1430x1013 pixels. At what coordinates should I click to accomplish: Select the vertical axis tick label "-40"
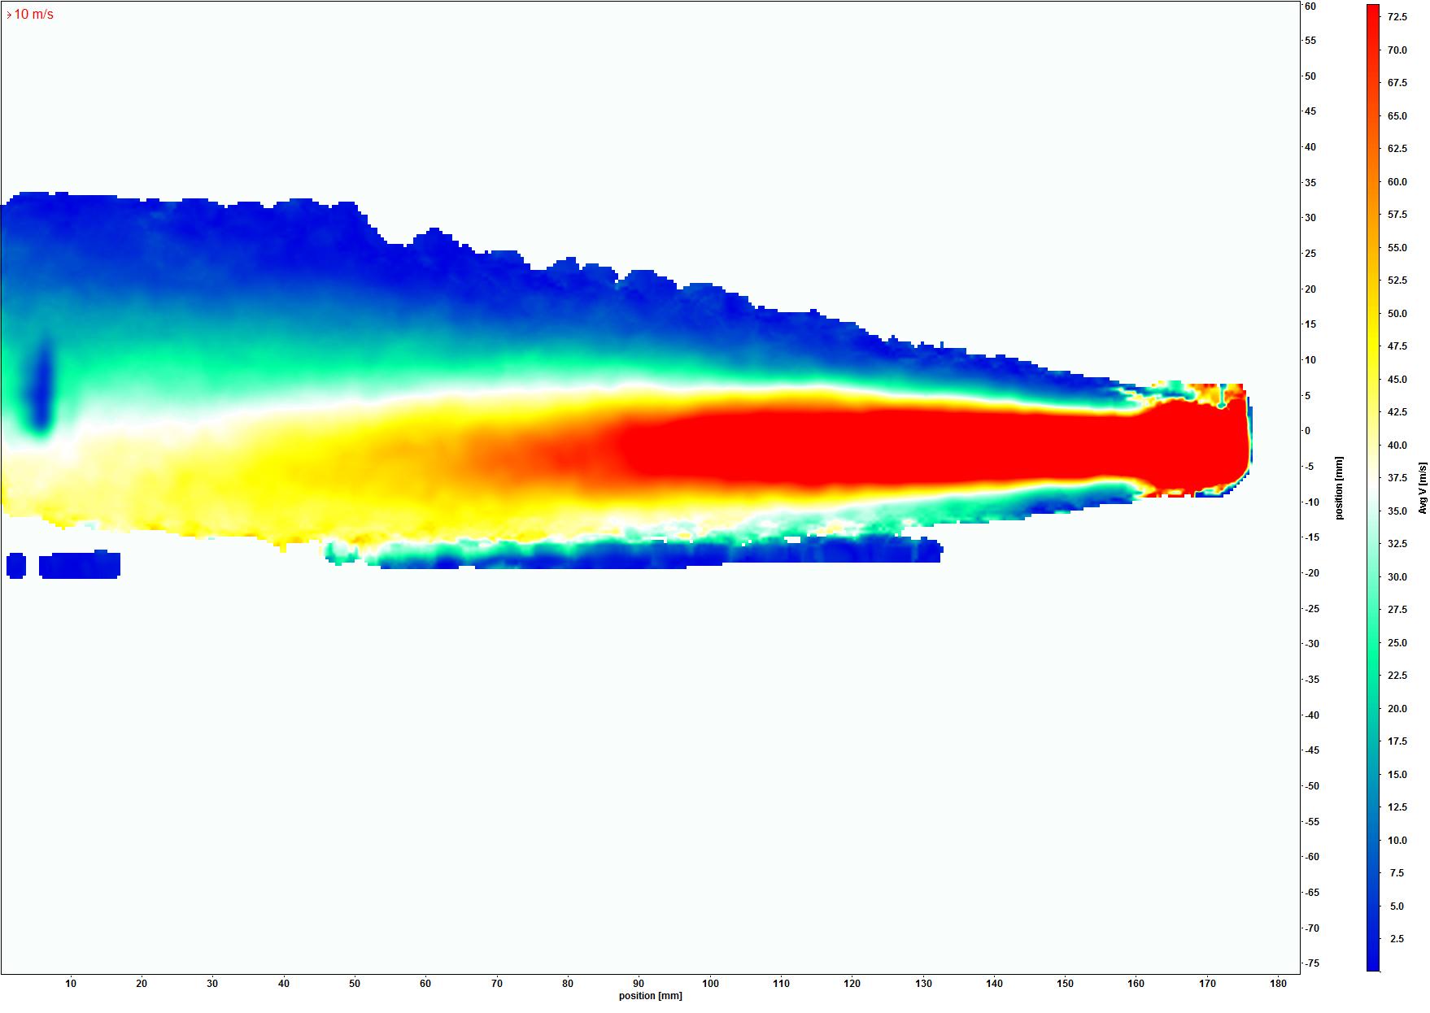1311,715
